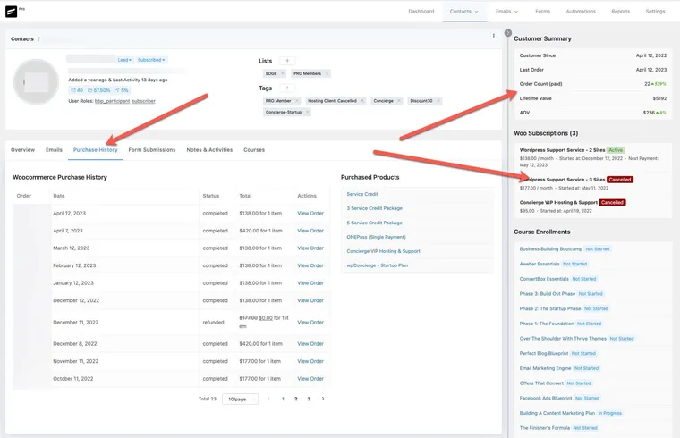Viewport: 680px width, 438px height.
Task: Open the three-dot contact options menu
Action: 494,37
